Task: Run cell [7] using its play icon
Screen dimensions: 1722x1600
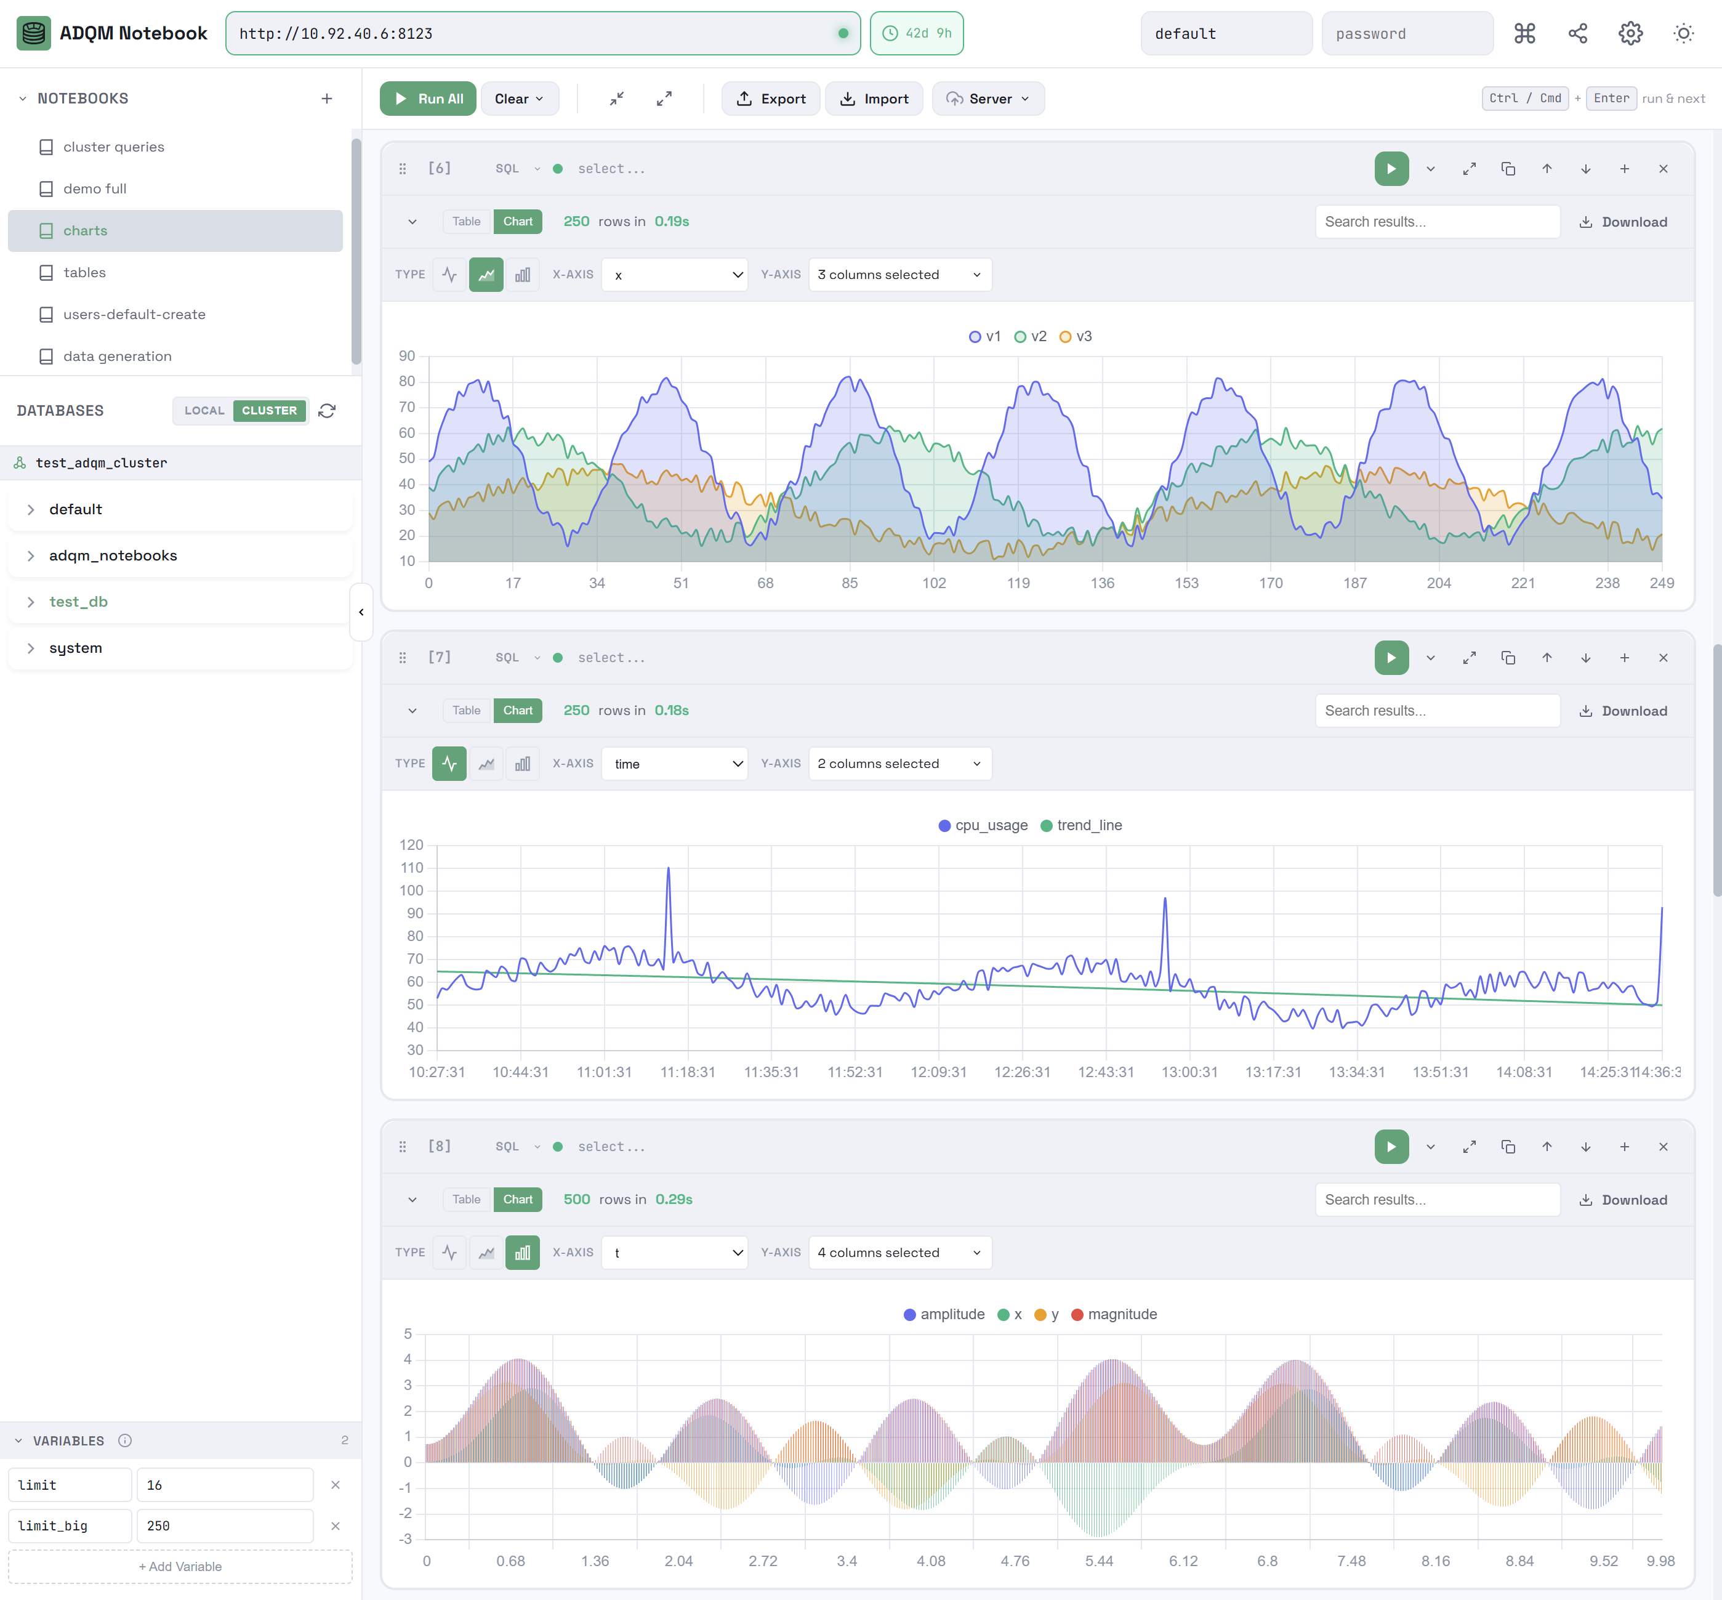Action: tap(1391, 657)
